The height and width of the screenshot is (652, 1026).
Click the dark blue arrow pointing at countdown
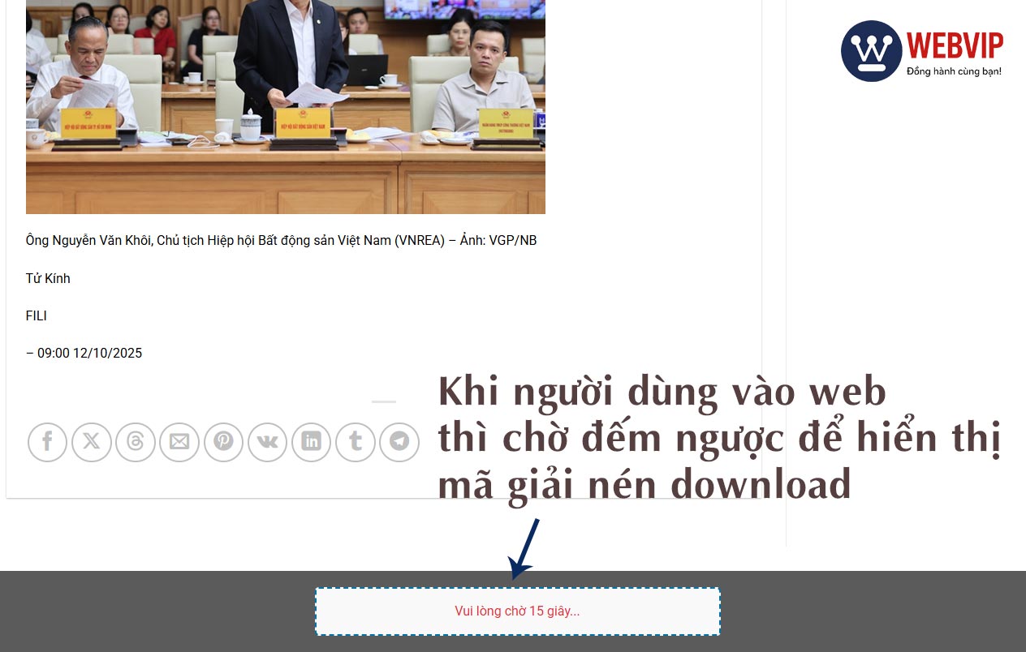point(524,550)
